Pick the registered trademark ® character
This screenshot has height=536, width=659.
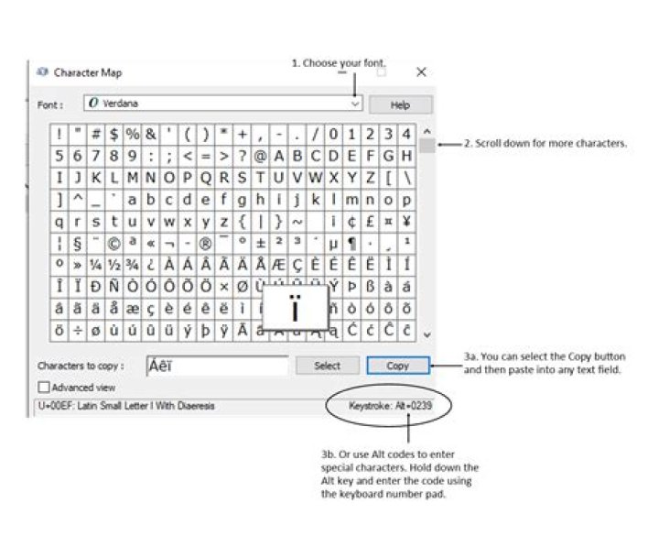point(206,244)
